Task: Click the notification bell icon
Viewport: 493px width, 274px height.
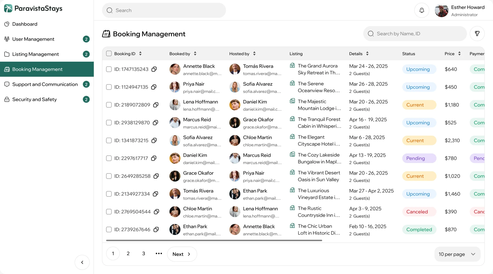Action: [x=422, y=10]
